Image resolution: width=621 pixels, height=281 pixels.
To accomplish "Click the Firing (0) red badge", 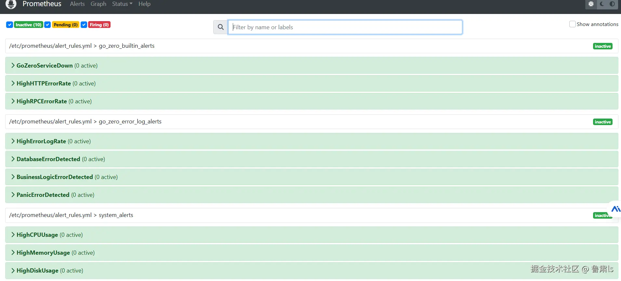I will tap(99, 25).
